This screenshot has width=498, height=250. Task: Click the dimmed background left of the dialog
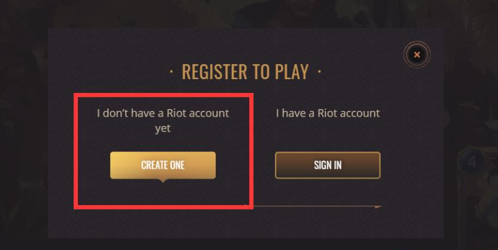point(24,125)
